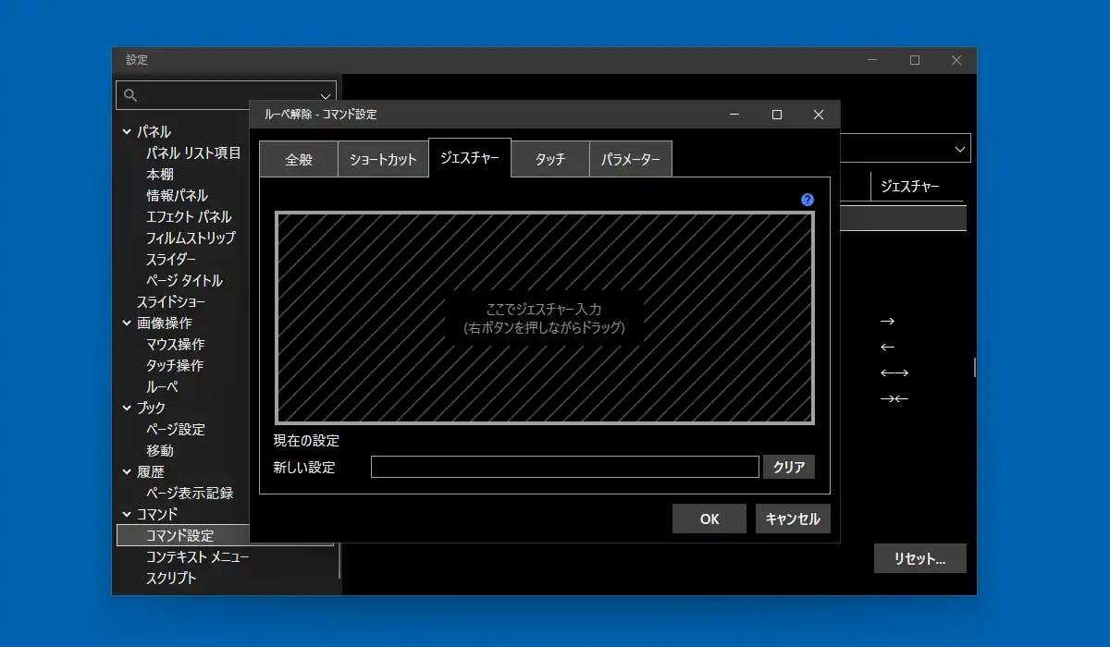This screenshot has width=1110, height=647.
Task: Select パネル リスト項目 in the tree
Action: pos(193,153)
